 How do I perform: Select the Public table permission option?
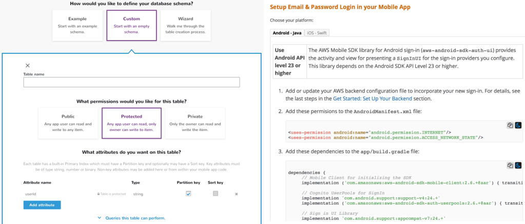click(x=68, y=123)
